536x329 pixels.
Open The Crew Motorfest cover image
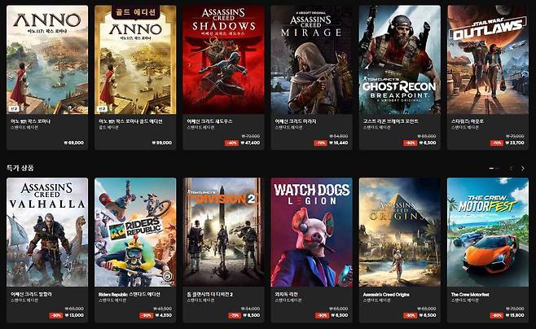(x=488, y=232)
